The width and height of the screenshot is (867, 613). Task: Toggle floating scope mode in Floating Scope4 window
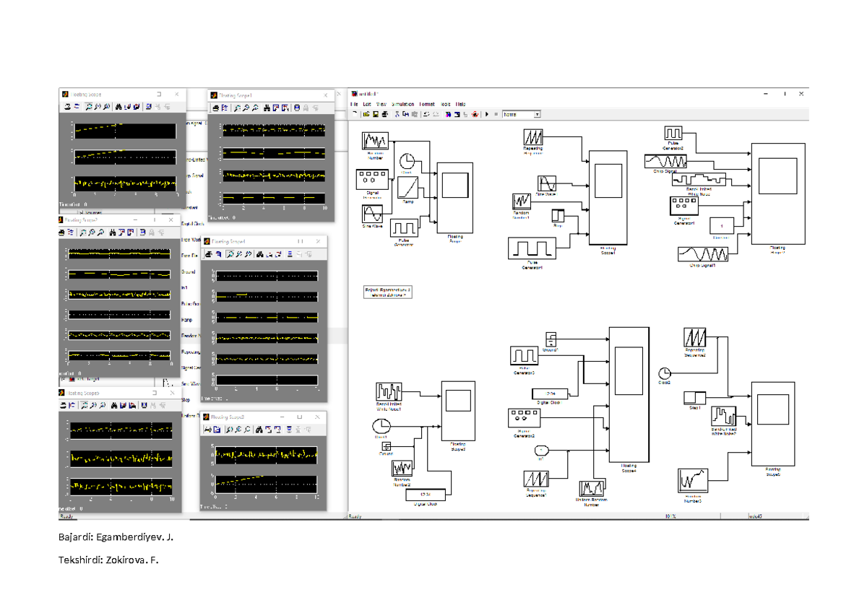pyautogui.click(x=290, y=254)
